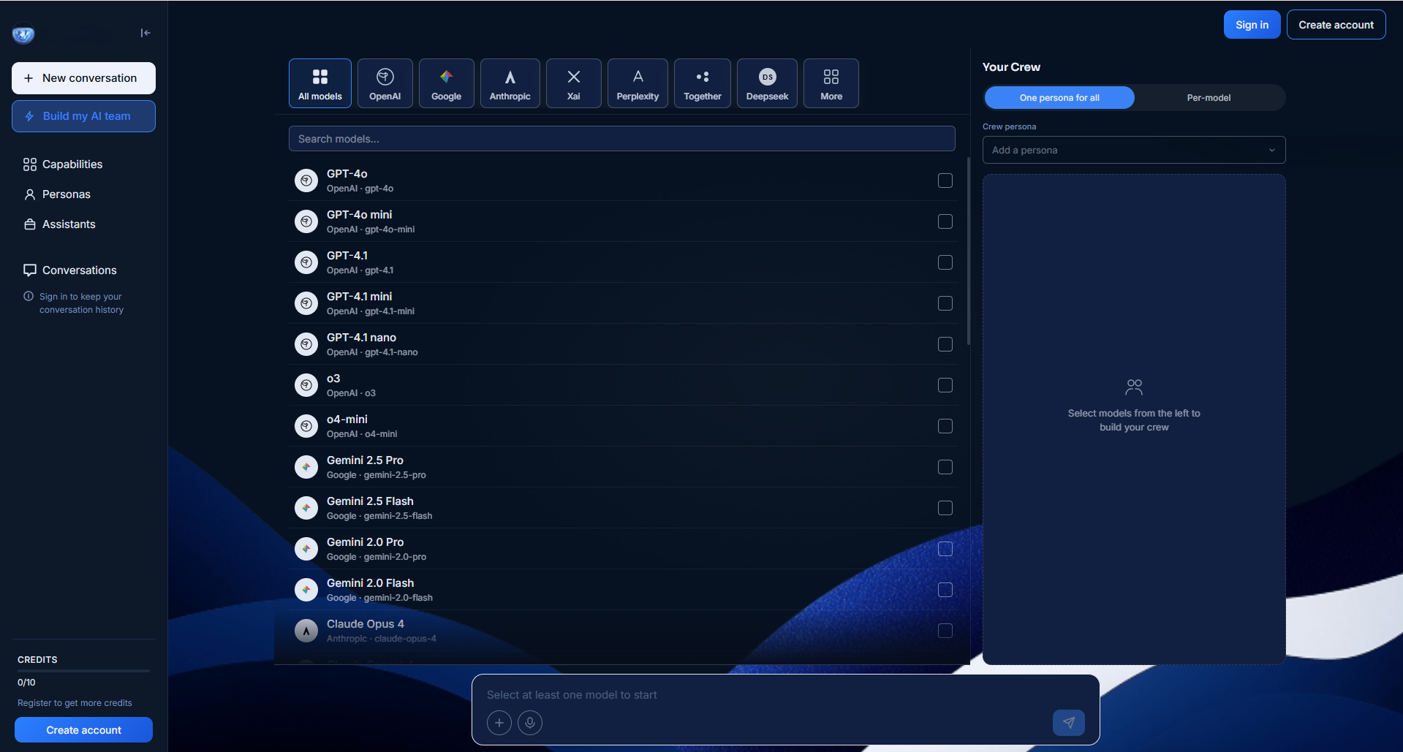Select the GPT-4.1 checkbox
Image resolution: width=1403 pixels, height=752 pixels.
945,262
